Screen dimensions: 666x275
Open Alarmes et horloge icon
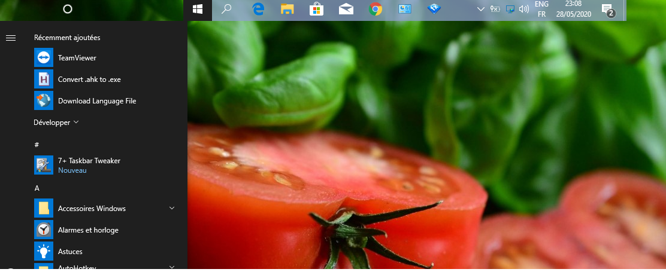coord(44,230)
